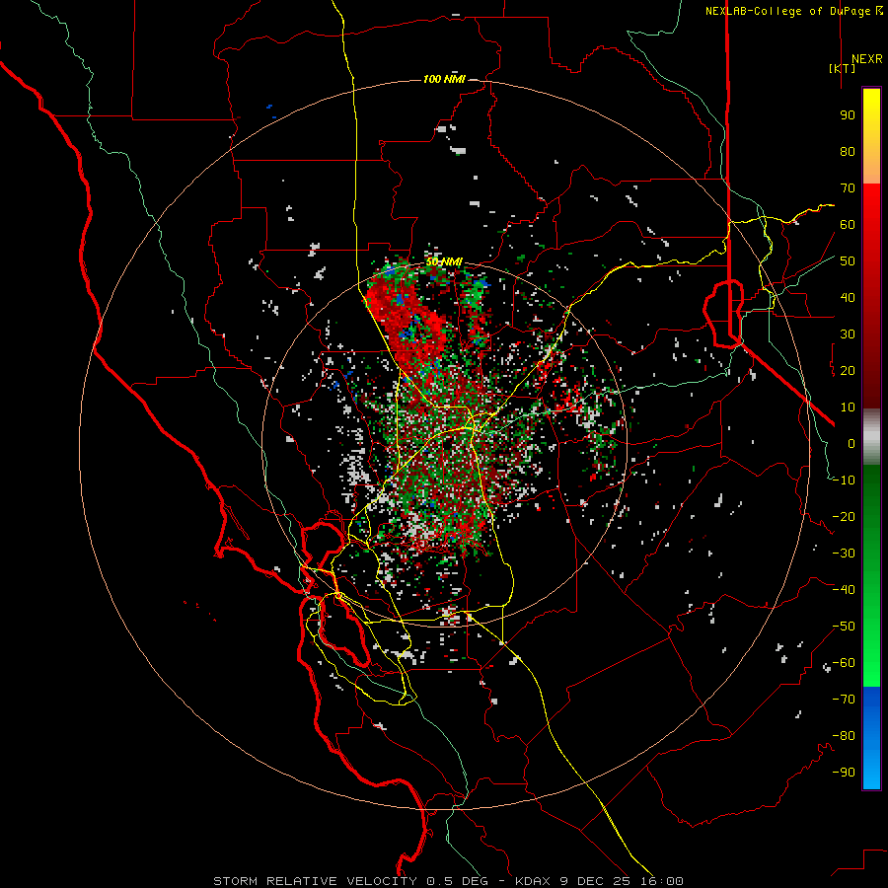This screenshot has width=888, height=888.
Task: Click the 0.5 DEG elevation text
Action: tap(458, 881)
